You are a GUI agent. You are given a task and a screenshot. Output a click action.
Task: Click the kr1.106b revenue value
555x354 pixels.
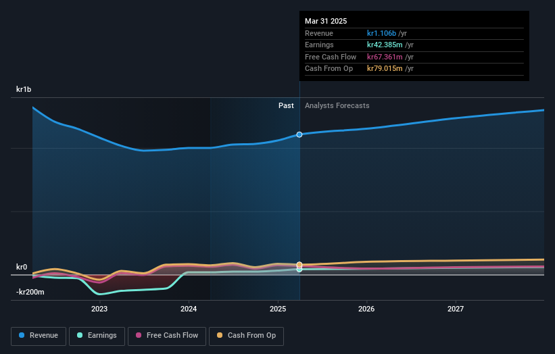pos(381,33)
